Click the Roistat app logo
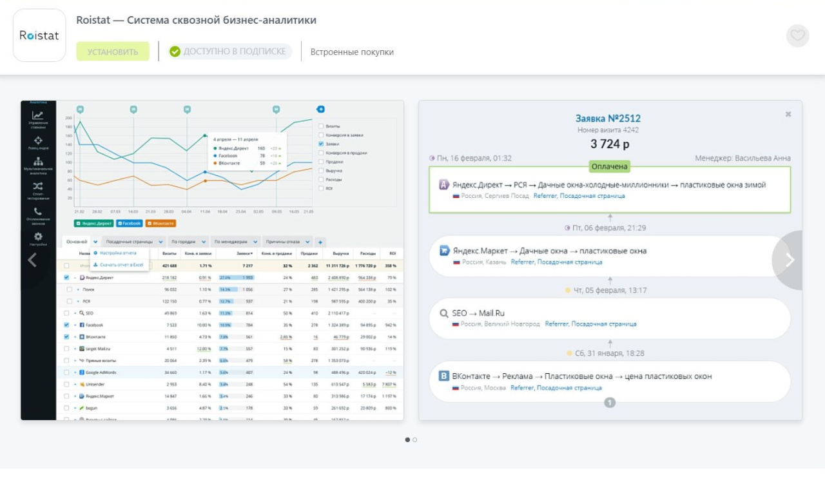 pos(39,35)
